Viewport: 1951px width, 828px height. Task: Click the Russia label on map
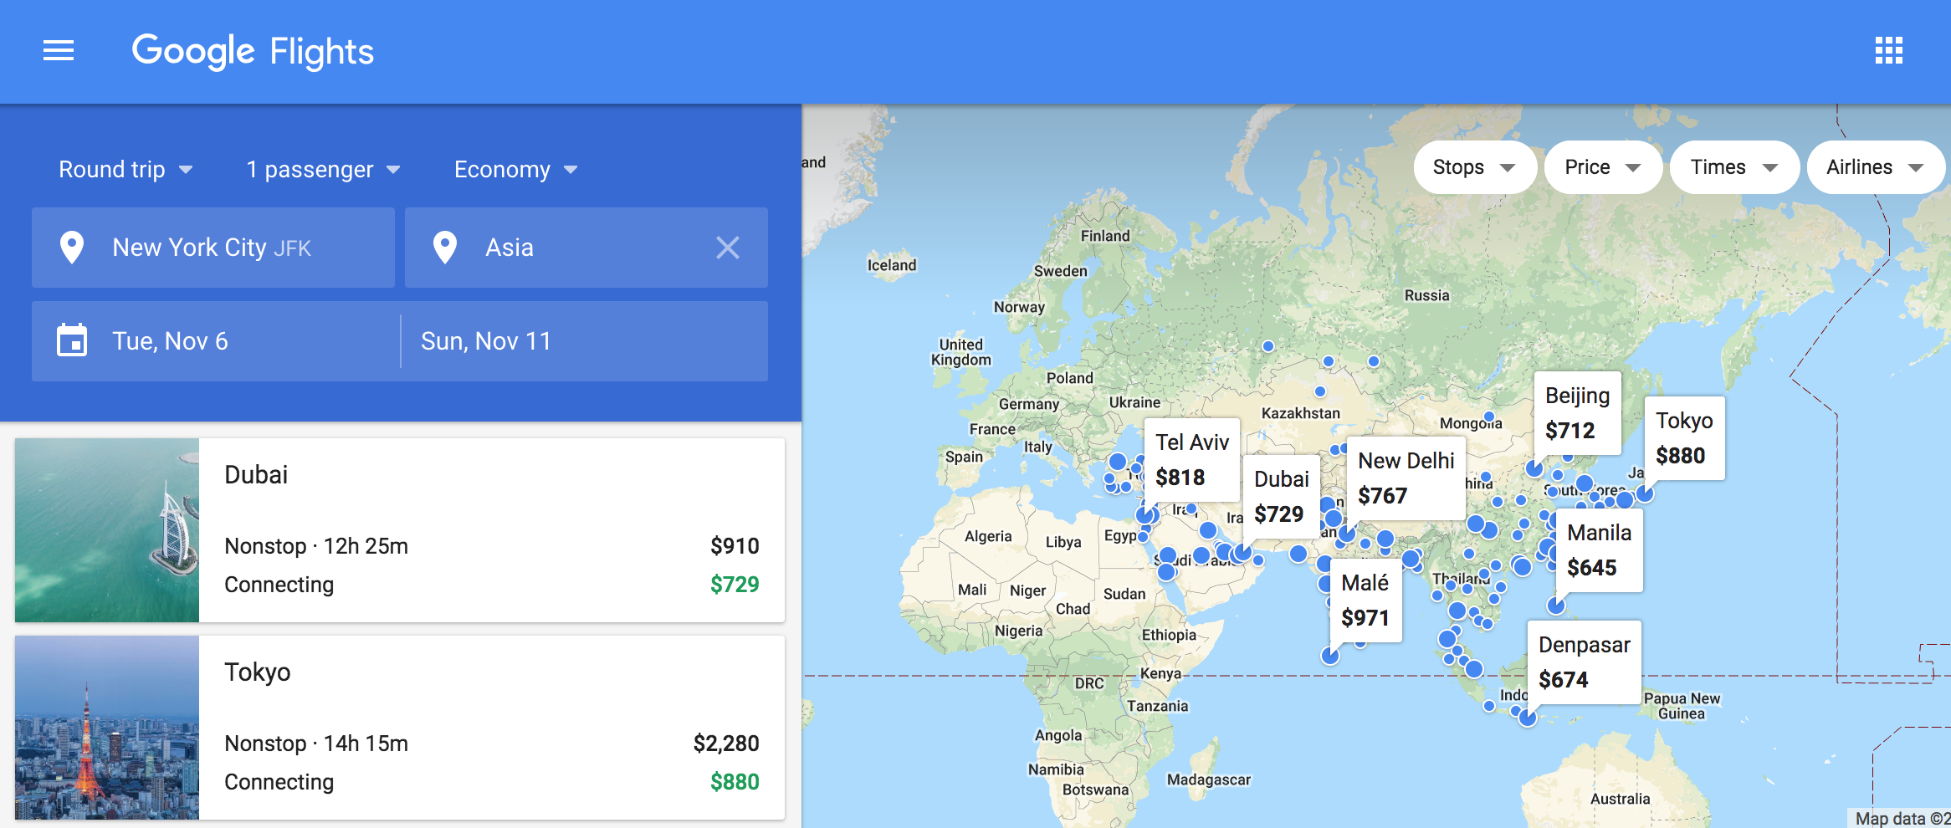point(1426,295)
